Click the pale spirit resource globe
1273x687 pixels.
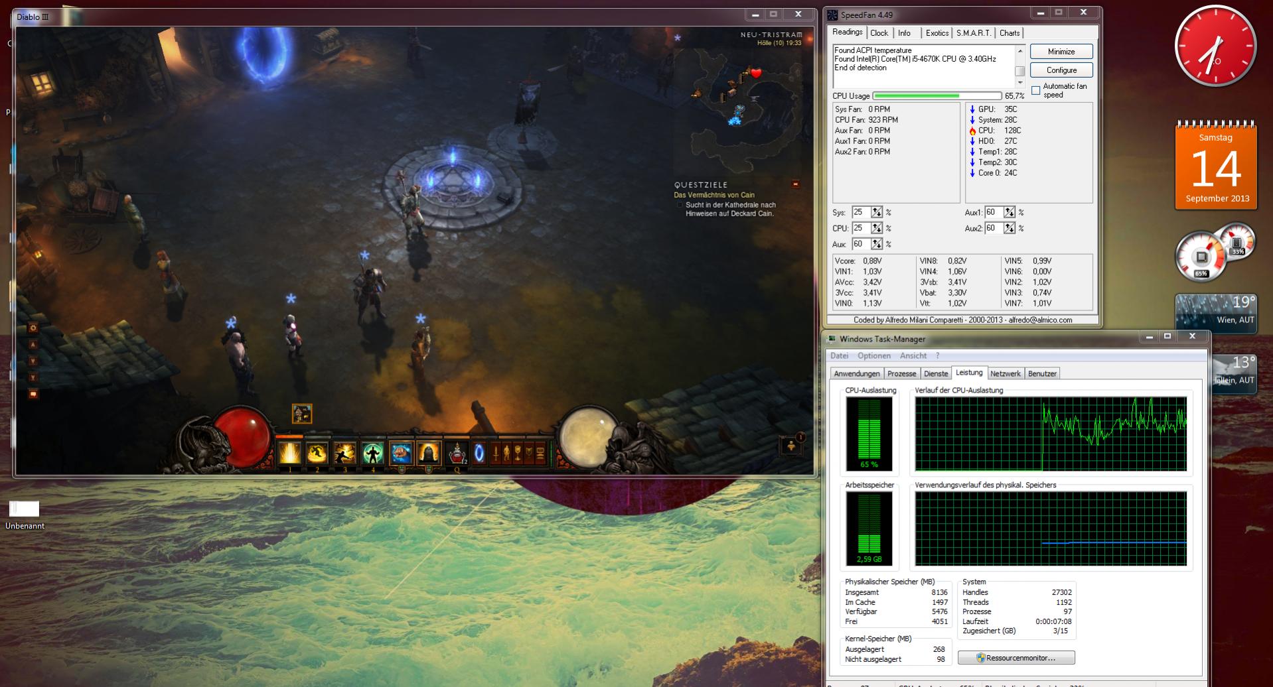[587, 438]
